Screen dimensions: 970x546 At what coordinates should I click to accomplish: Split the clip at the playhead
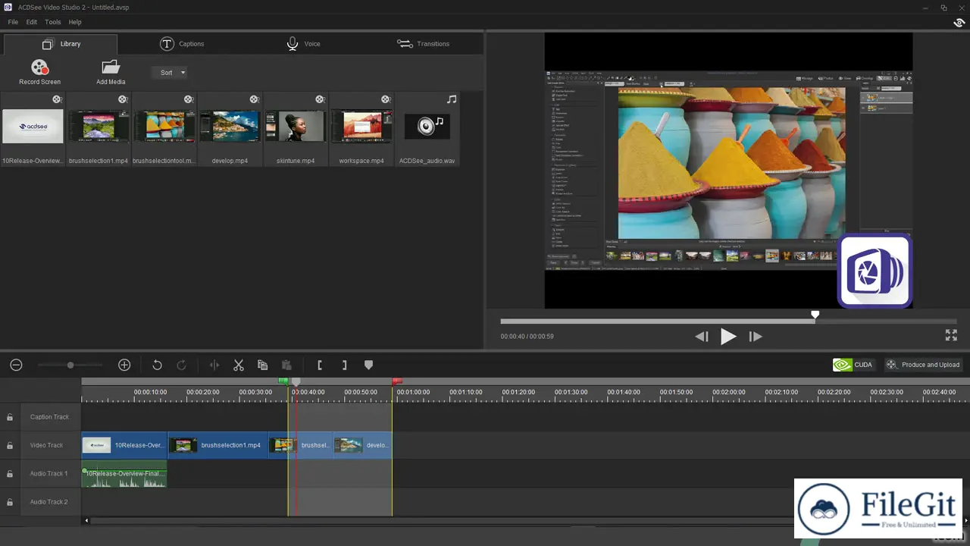[214, 365]
